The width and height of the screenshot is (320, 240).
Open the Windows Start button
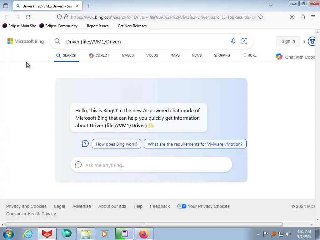[x=8, y=234]
